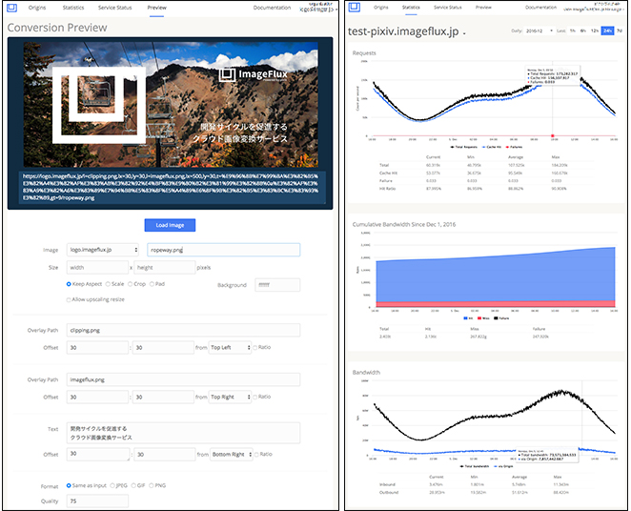Viewport: 631px width, 511px height.
Task: Open Preview tab in right Statistics window
Action: point(483,8)
